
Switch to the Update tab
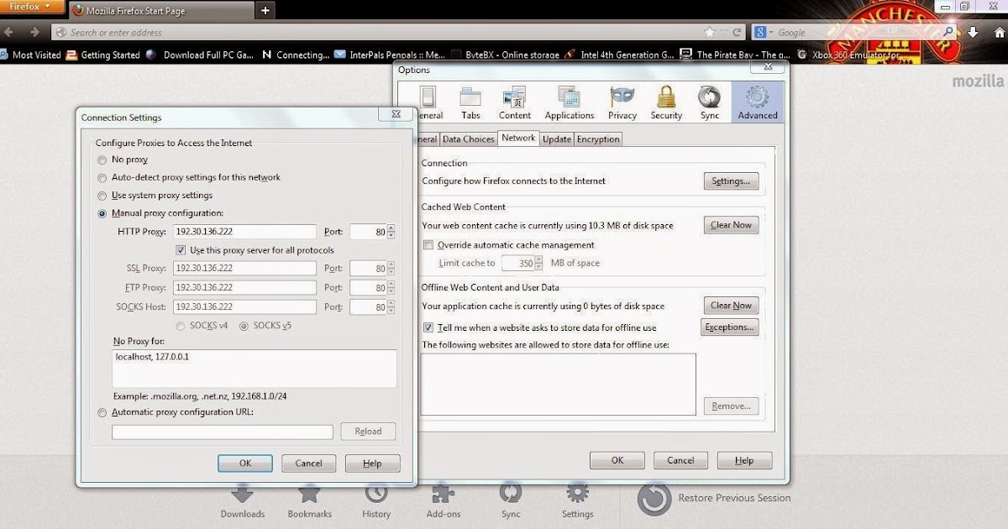[556, 139]
